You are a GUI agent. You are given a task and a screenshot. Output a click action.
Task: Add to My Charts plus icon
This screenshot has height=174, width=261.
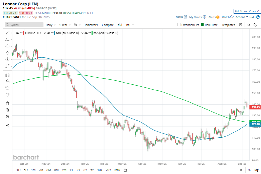click(x=205, y=17)
